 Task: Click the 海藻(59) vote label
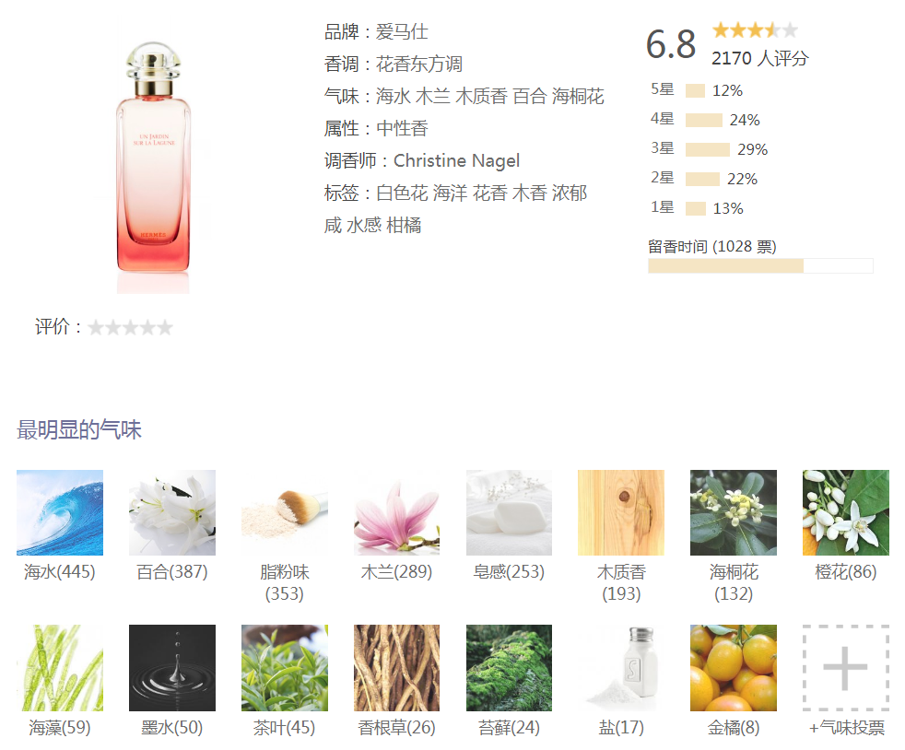pyautogui.click(x=60, y=728)
